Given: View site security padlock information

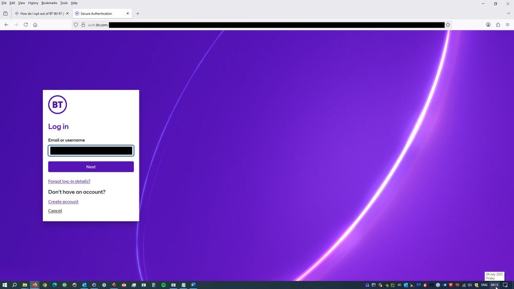Looking at the screenshot, I should pos(83,25).
